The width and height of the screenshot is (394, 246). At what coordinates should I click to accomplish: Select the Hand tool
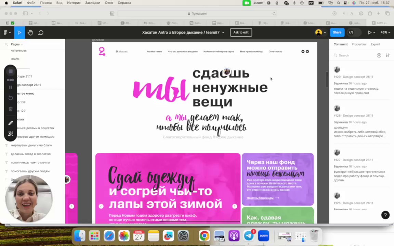30,32
